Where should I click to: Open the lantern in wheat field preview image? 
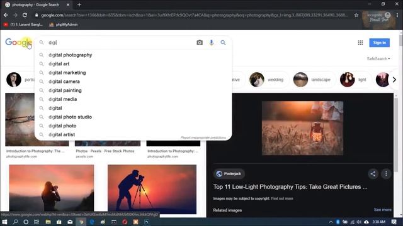(302, 128)
